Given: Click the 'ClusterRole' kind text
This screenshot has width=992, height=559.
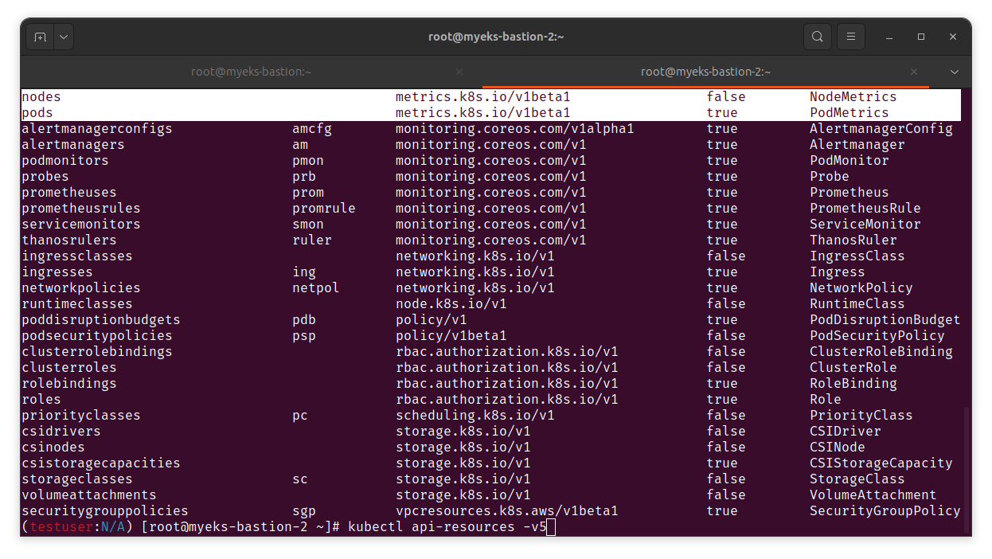Looking at the screenshot, I should point(853,367).
